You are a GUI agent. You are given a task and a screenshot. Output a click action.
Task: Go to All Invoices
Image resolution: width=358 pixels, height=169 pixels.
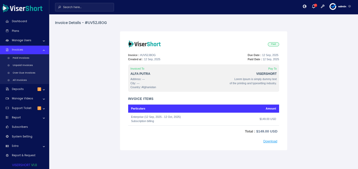20,80
